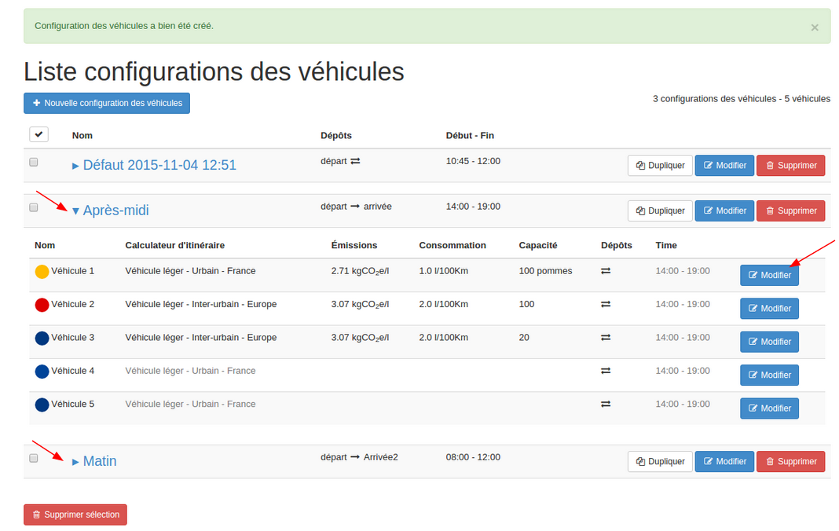The image size is (839, 531).
Task: Dismiss the green success alert
Action: 815,27
